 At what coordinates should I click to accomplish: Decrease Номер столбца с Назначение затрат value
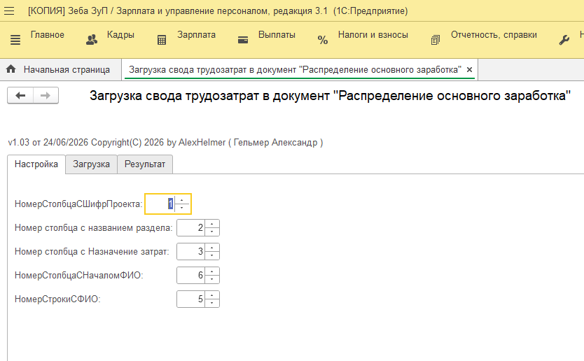212,255
